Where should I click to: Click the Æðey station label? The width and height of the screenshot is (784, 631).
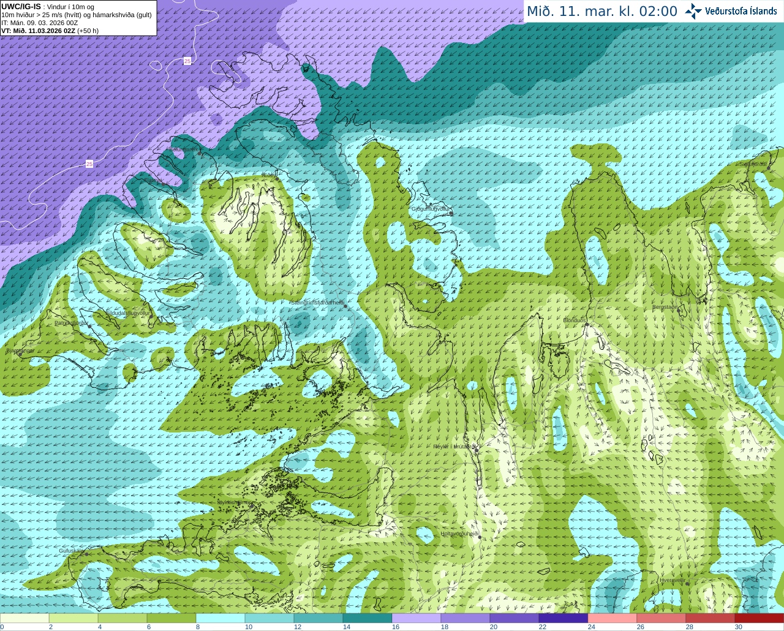click(268, 175)
